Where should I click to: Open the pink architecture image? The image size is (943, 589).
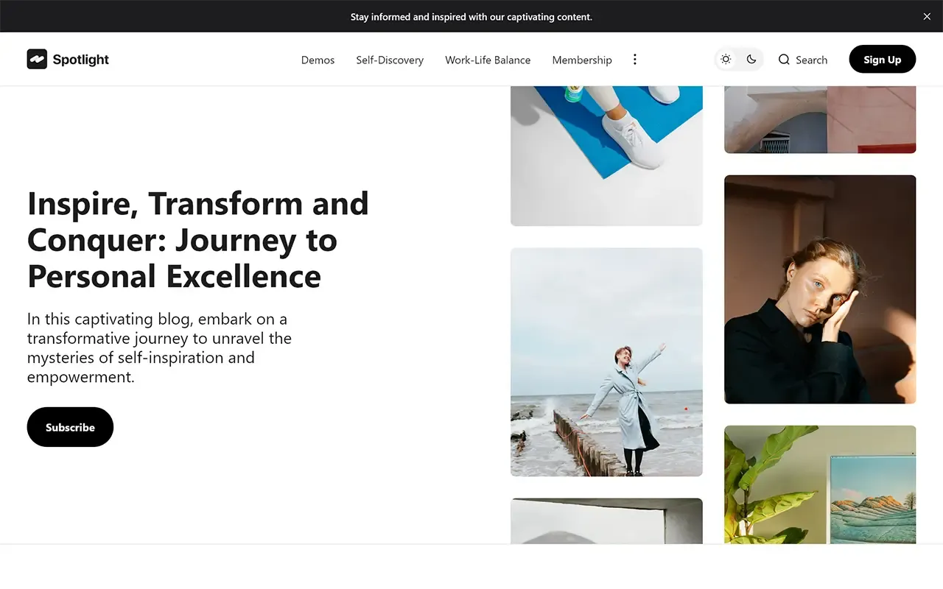point(820,119)
